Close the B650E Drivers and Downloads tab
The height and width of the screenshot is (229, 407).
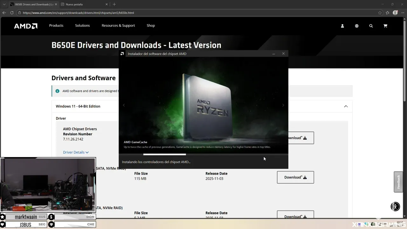tap(56, 4)
